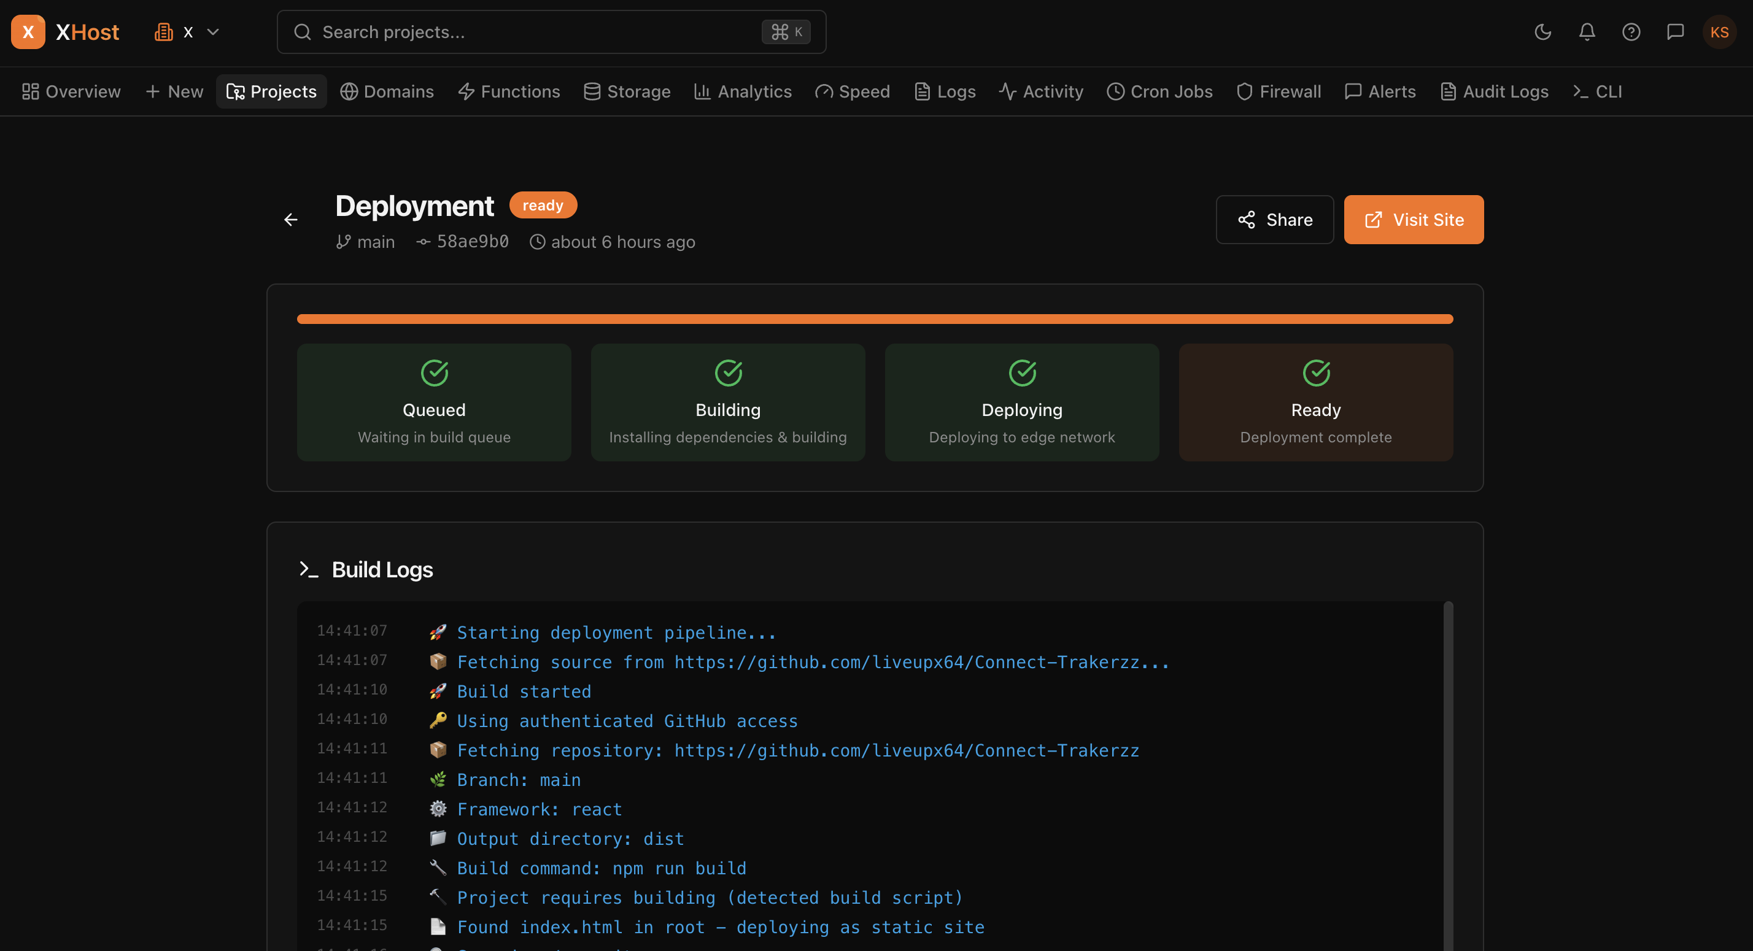Image resolution: width=1753 pixels, height=951 pixels.
Task: Open help menu via question mark icon
Action: tap(1631, 31)
